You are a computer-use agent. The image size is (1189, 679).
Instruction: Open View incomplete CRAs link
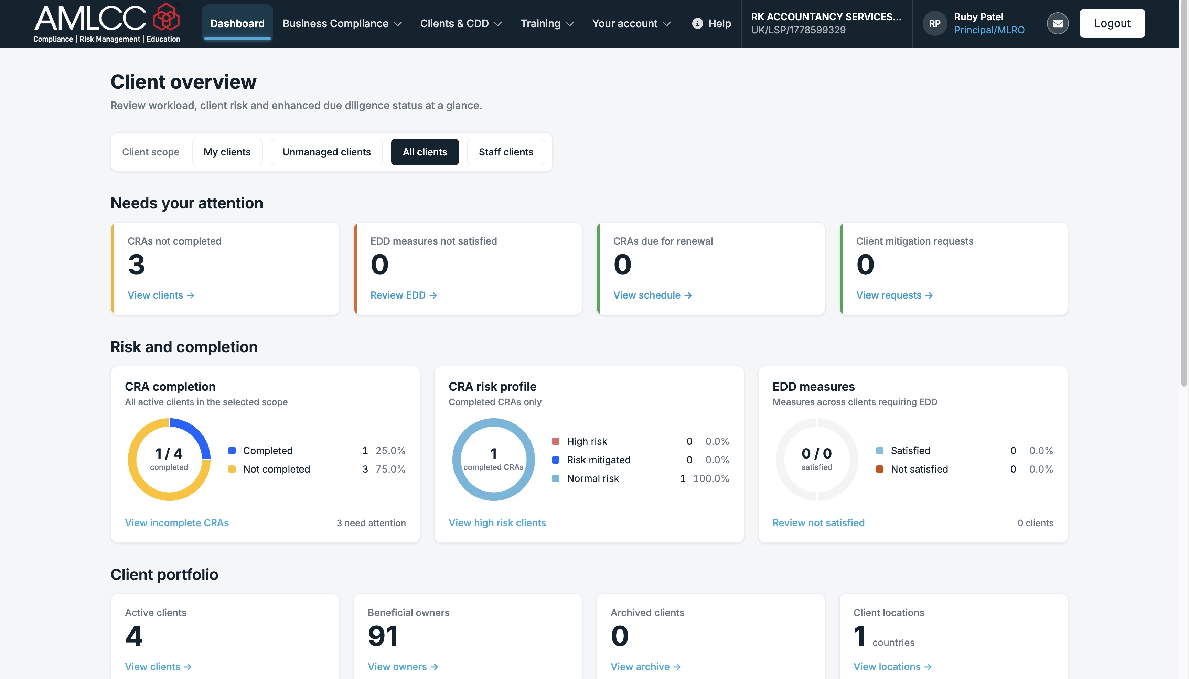176,523
